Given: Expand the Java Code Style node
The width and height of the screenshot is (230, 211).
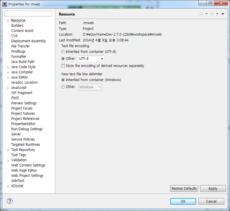Looking at the screenshot, I should (x=8, y=68).
